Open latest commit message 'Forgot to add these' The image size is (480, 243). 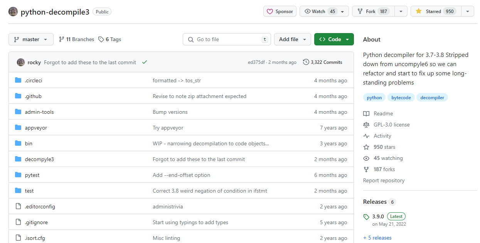(x=90, y=62)
